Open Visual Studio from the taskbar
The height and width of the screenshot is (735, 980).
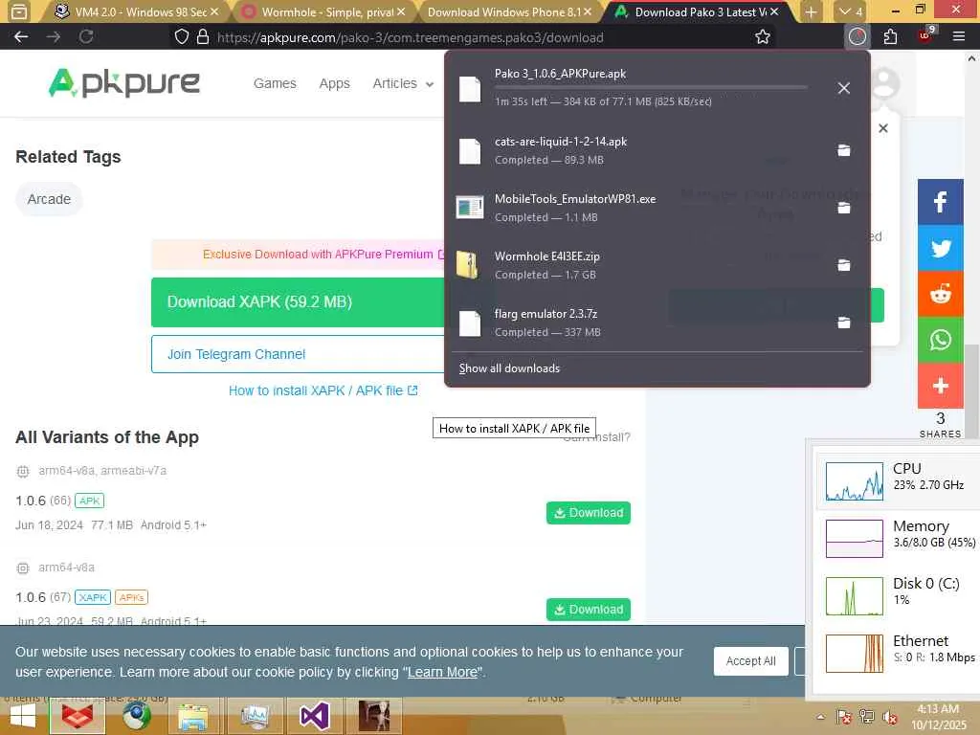point(314,716)
